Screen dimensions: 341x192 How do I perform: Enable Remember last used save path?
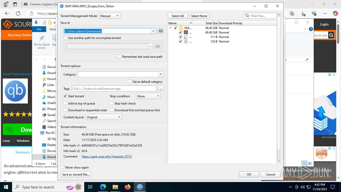click(x=119, y=56)
